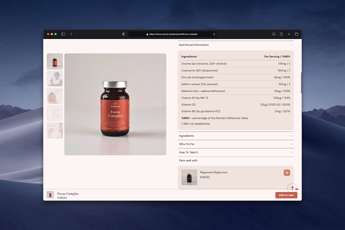Click the Vitamin D3 ingredient label

point(188,105)
